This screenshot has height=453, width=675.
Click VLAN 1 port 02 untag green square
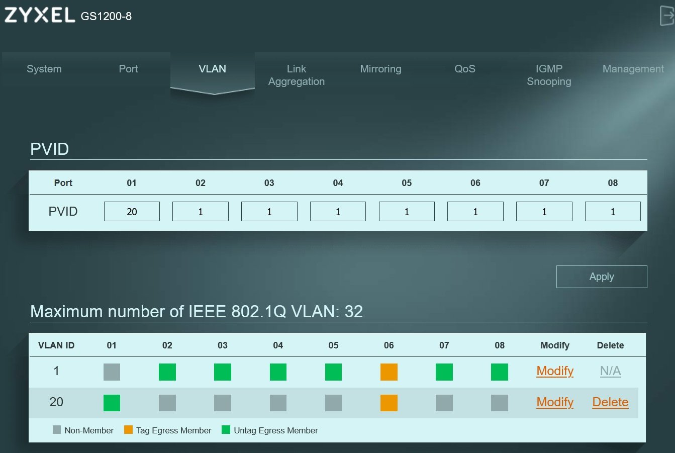tap(167, 372)
